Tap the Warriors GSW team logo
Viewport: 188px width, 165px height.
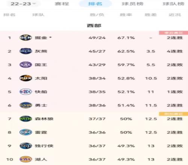coord(26,105)
